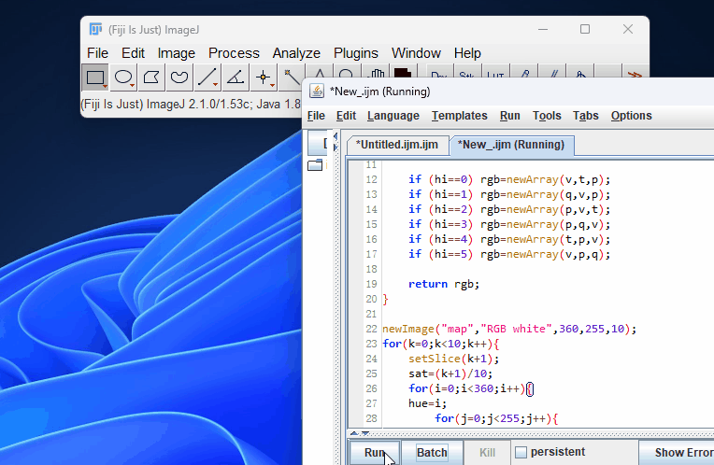Click the Kill button
This screenshot has height=465, width=714.
pyautogui.click(x=487, y=453)
